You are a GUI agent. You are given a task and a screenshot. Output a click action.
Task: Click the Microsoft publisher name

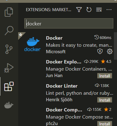[56, 52]
